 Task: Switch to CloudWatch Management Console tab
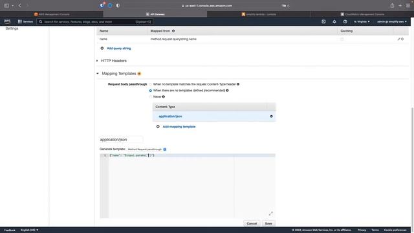pyautogui.click(x=362, y=14)
